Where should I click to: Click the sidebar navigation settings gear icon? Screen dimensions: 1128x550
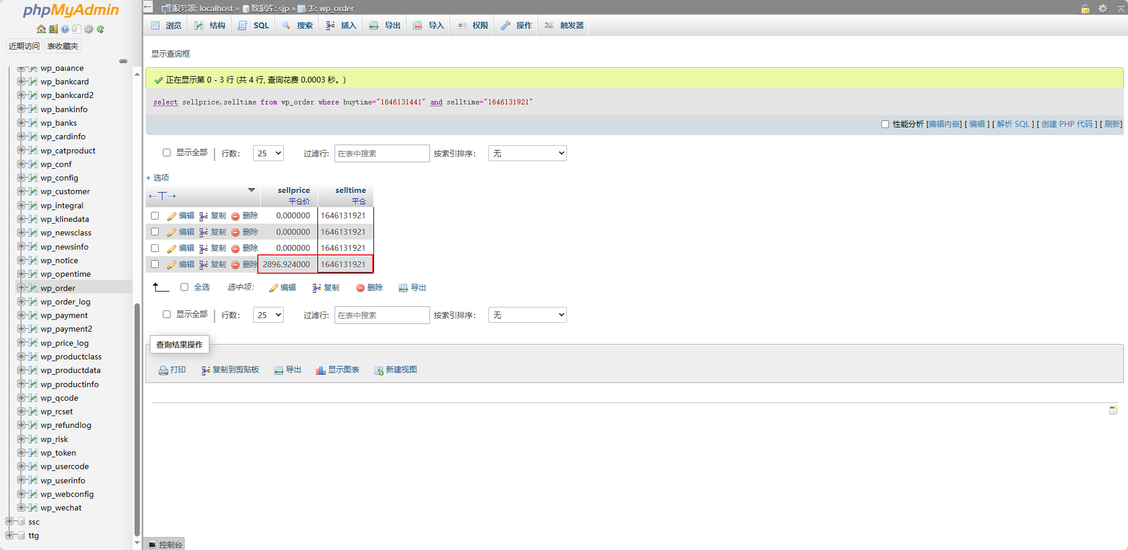88,29
